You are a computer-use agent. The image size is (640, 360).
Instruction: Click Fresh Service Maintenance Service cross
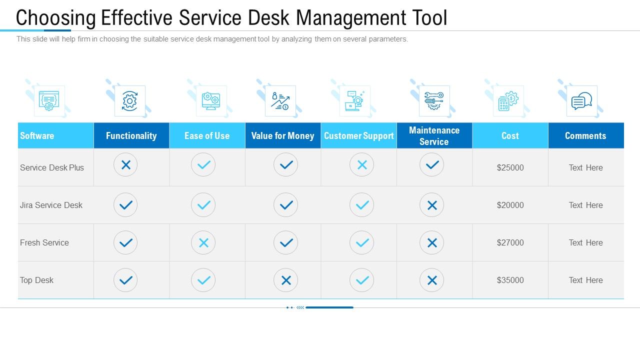pos(432,243)
